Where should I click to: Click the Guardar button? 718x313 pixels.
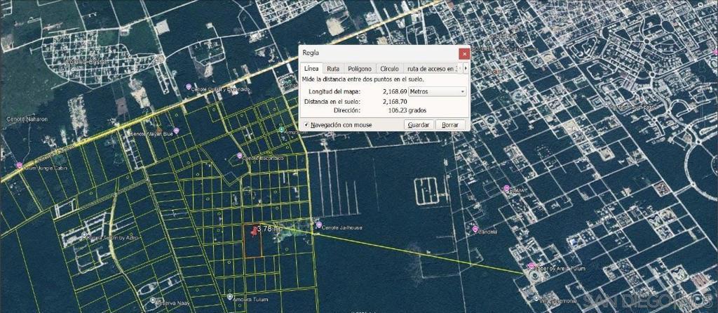pyautogui.click(x=419, y=125)
